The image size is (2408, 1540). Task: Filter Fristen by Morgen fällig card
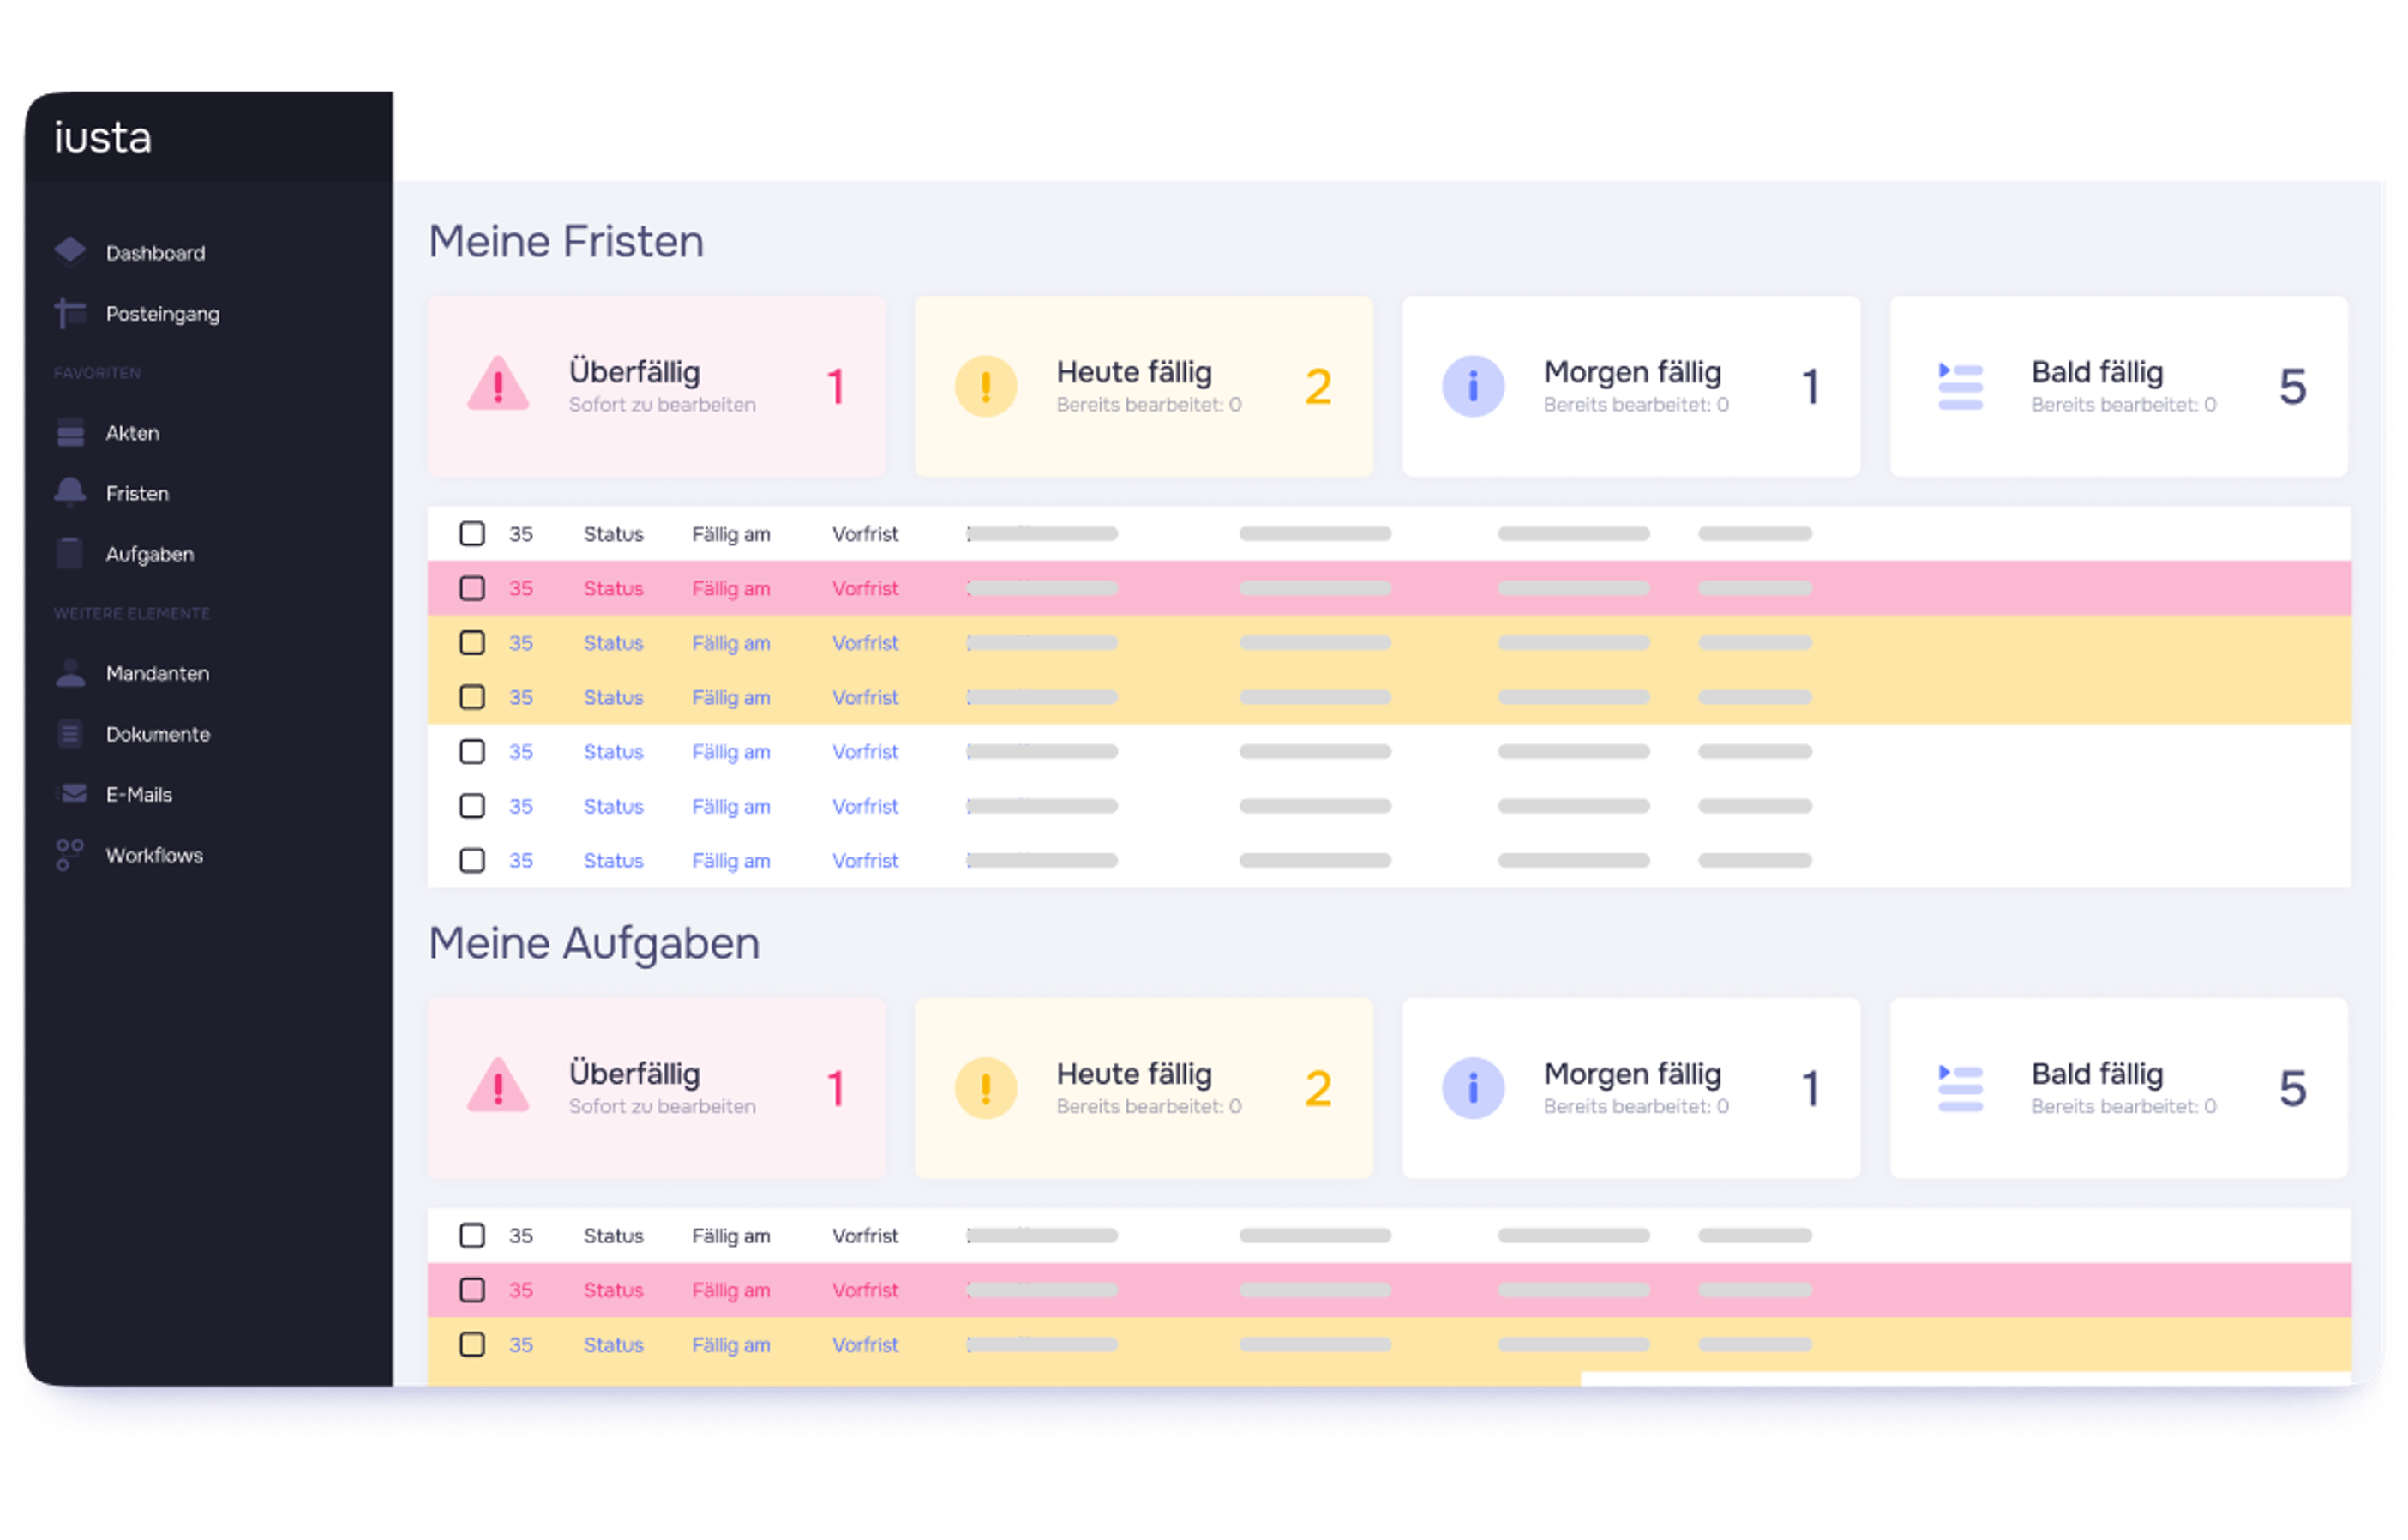pos(1631,386)
